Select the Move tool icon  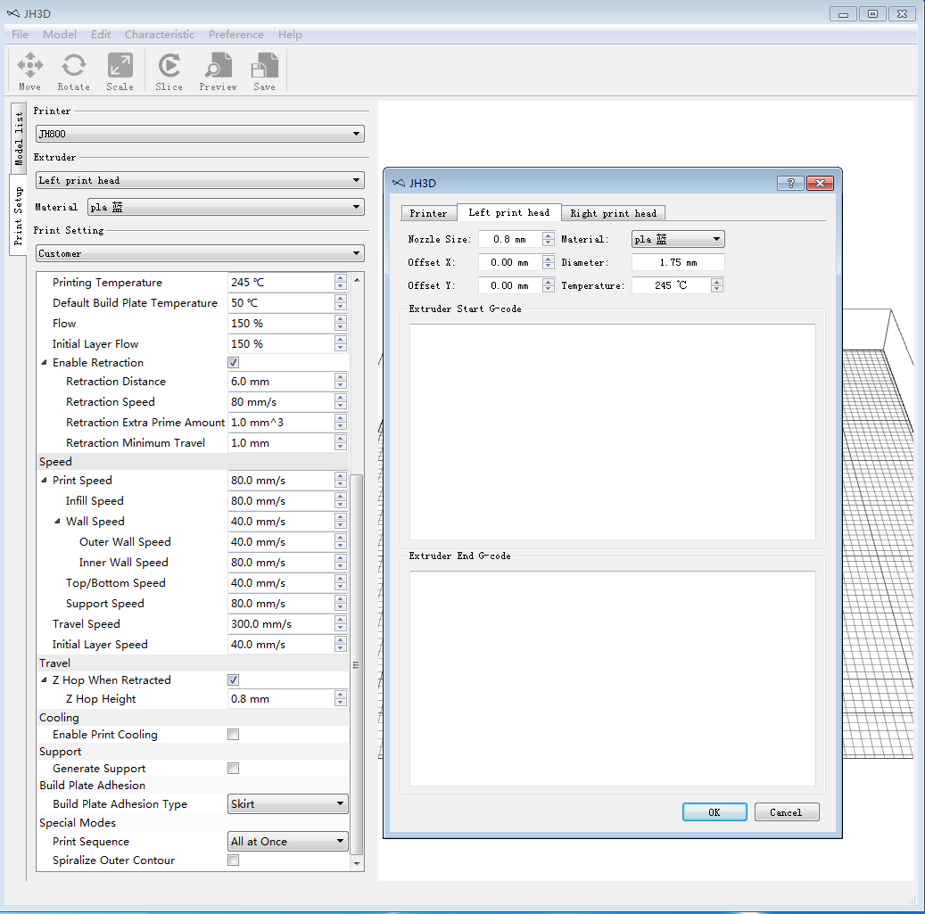(30, 71)
